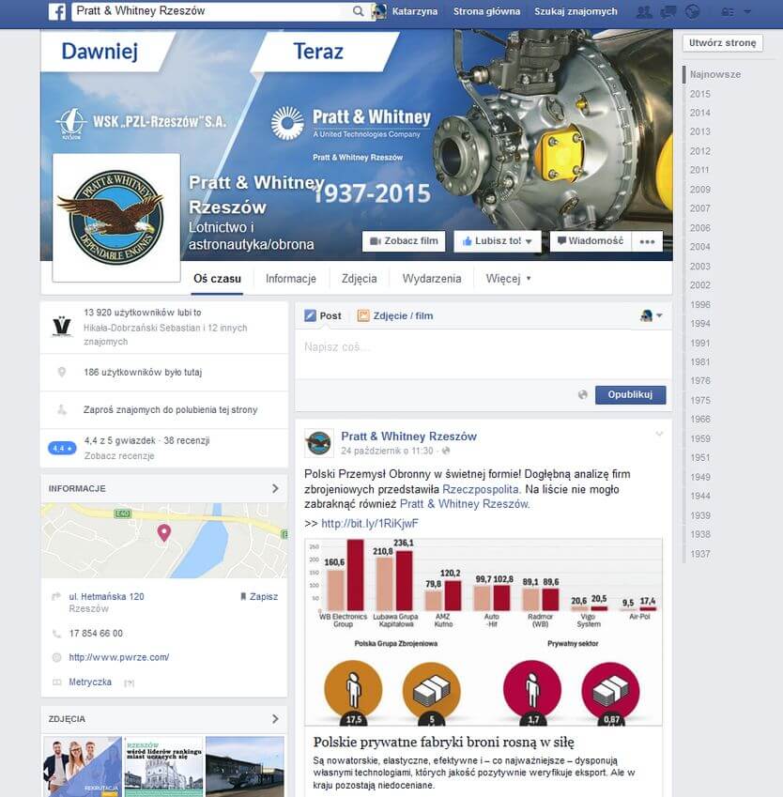This screenshot has width=783, height=797.
Task: Select the Zdjęcie / film photo icon
Action: coord(364,315)
